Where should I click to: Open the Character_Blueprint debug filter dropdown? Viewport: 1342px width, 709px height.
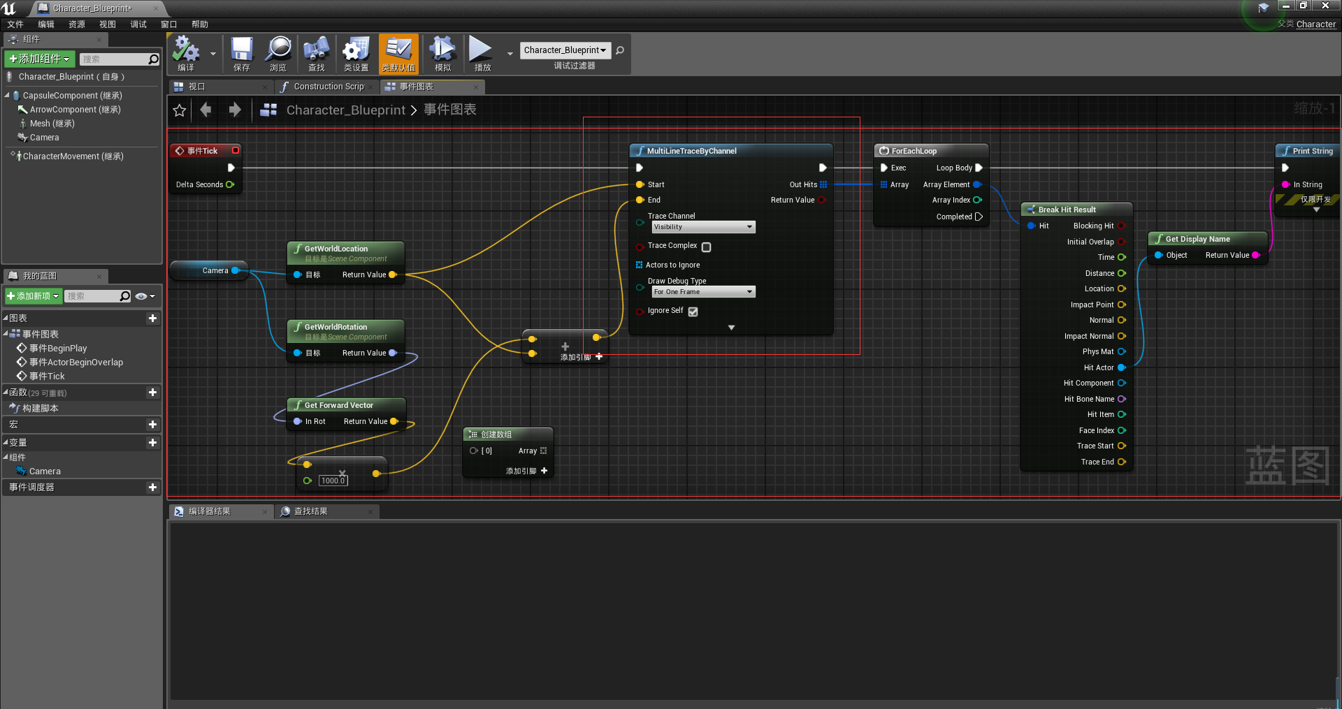565,50
